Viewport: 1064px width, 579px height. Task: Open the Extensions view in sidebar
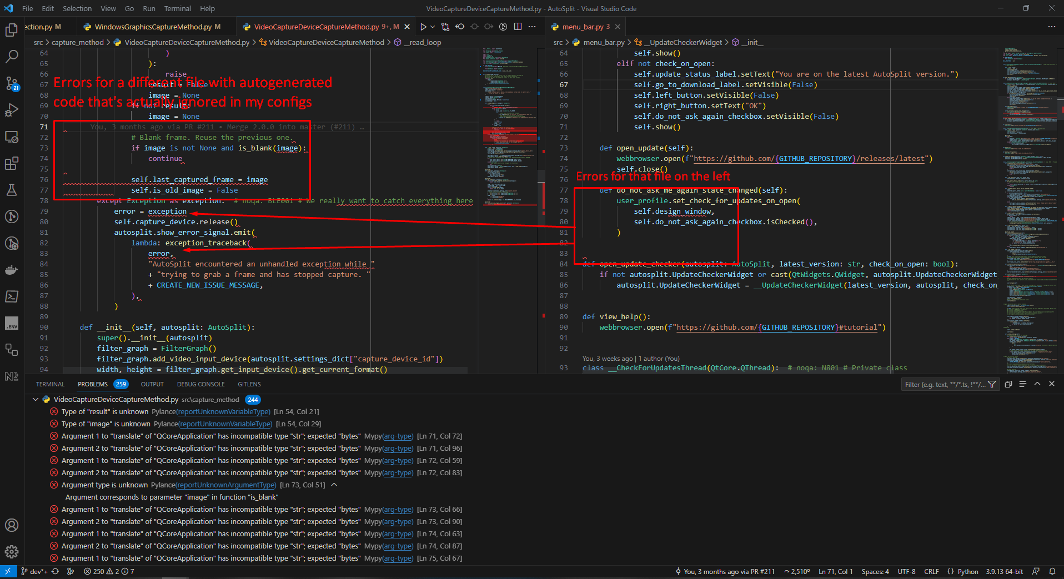(12, 163)
